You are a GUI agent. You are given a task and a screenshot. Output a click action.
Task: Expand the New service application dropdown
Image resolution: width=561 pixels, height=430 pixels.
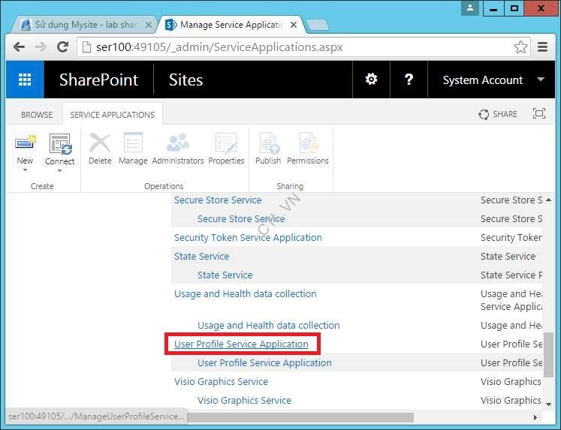click(x=25, y=170)
